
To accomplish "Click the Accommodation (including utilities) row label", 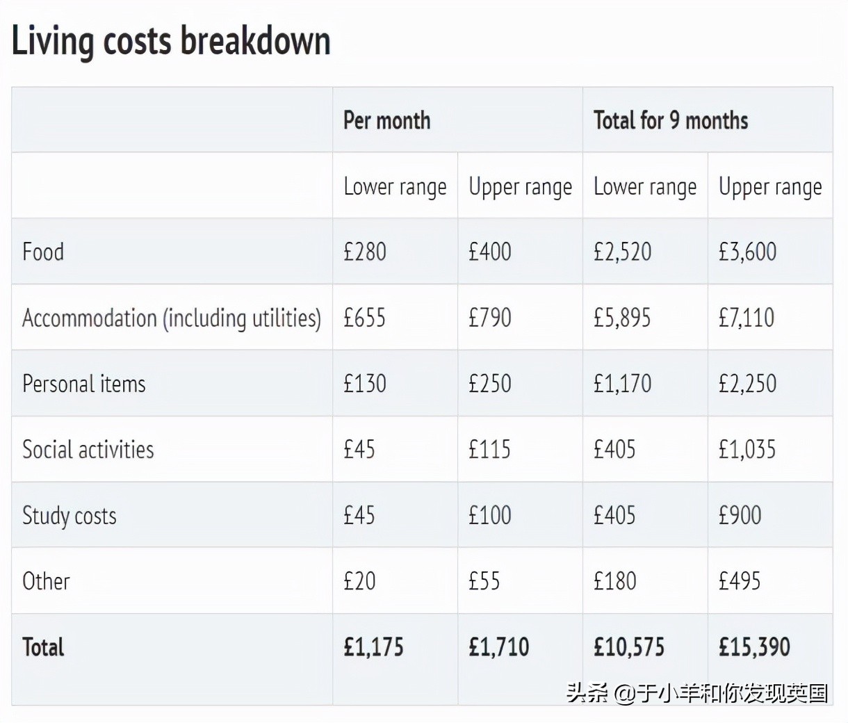I will 172,318.
